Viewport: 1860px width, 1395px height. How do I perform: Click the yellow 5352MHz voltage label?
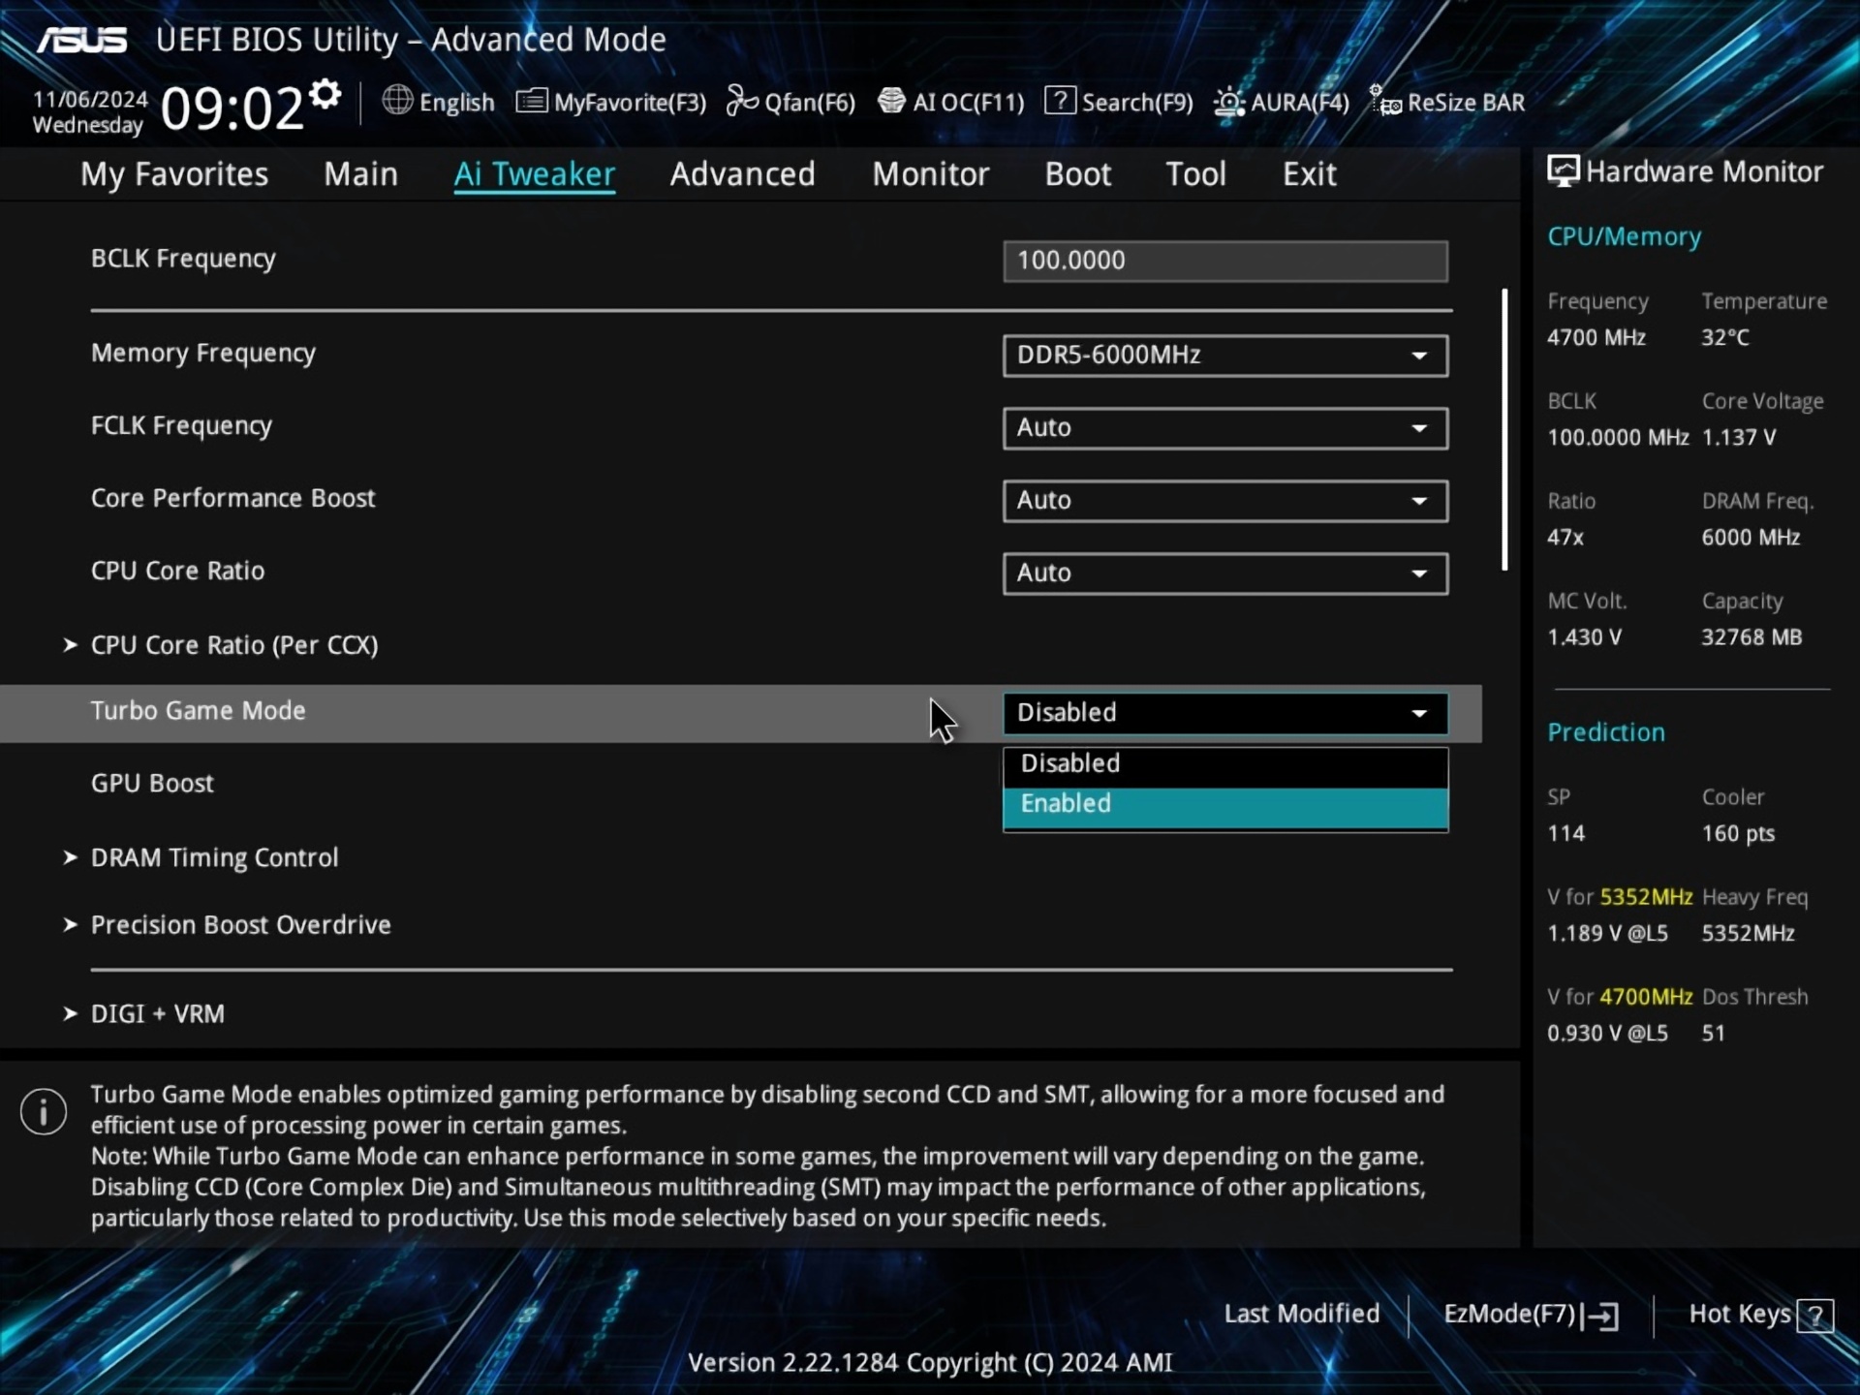coord(1646,896)
